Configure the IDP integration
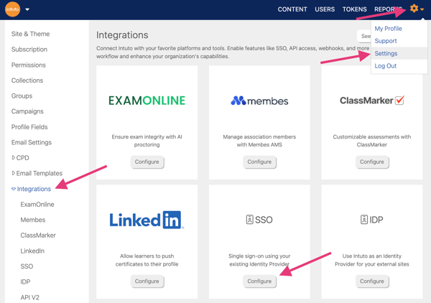This screenshot has height=303, width=431. coord(372,281)
